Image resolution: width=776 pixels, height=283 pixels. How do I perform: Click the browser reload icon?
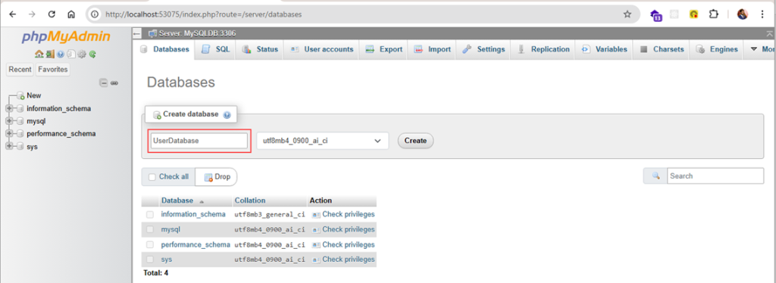(52, 14)
